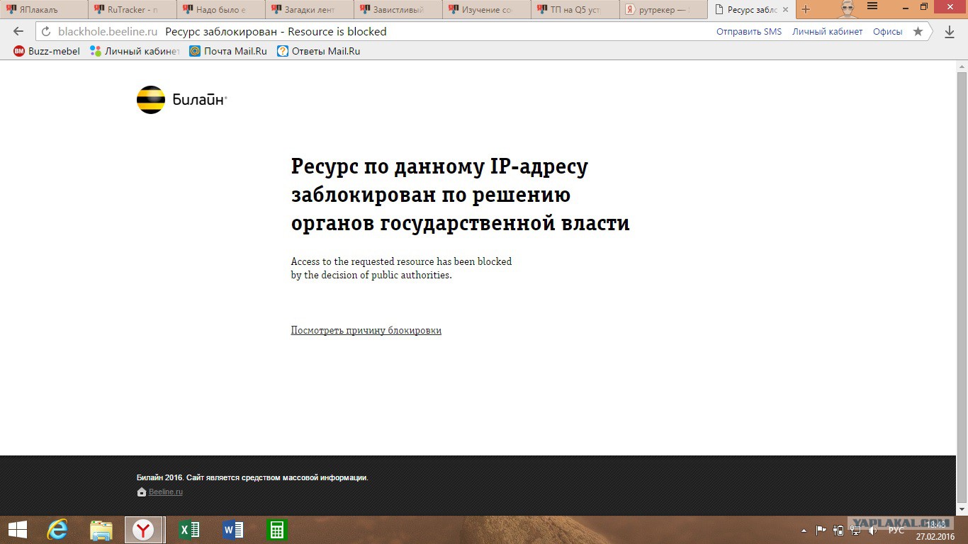Click the Beeline logo on the page
This screenshot has height=544, width=968.
181,100
